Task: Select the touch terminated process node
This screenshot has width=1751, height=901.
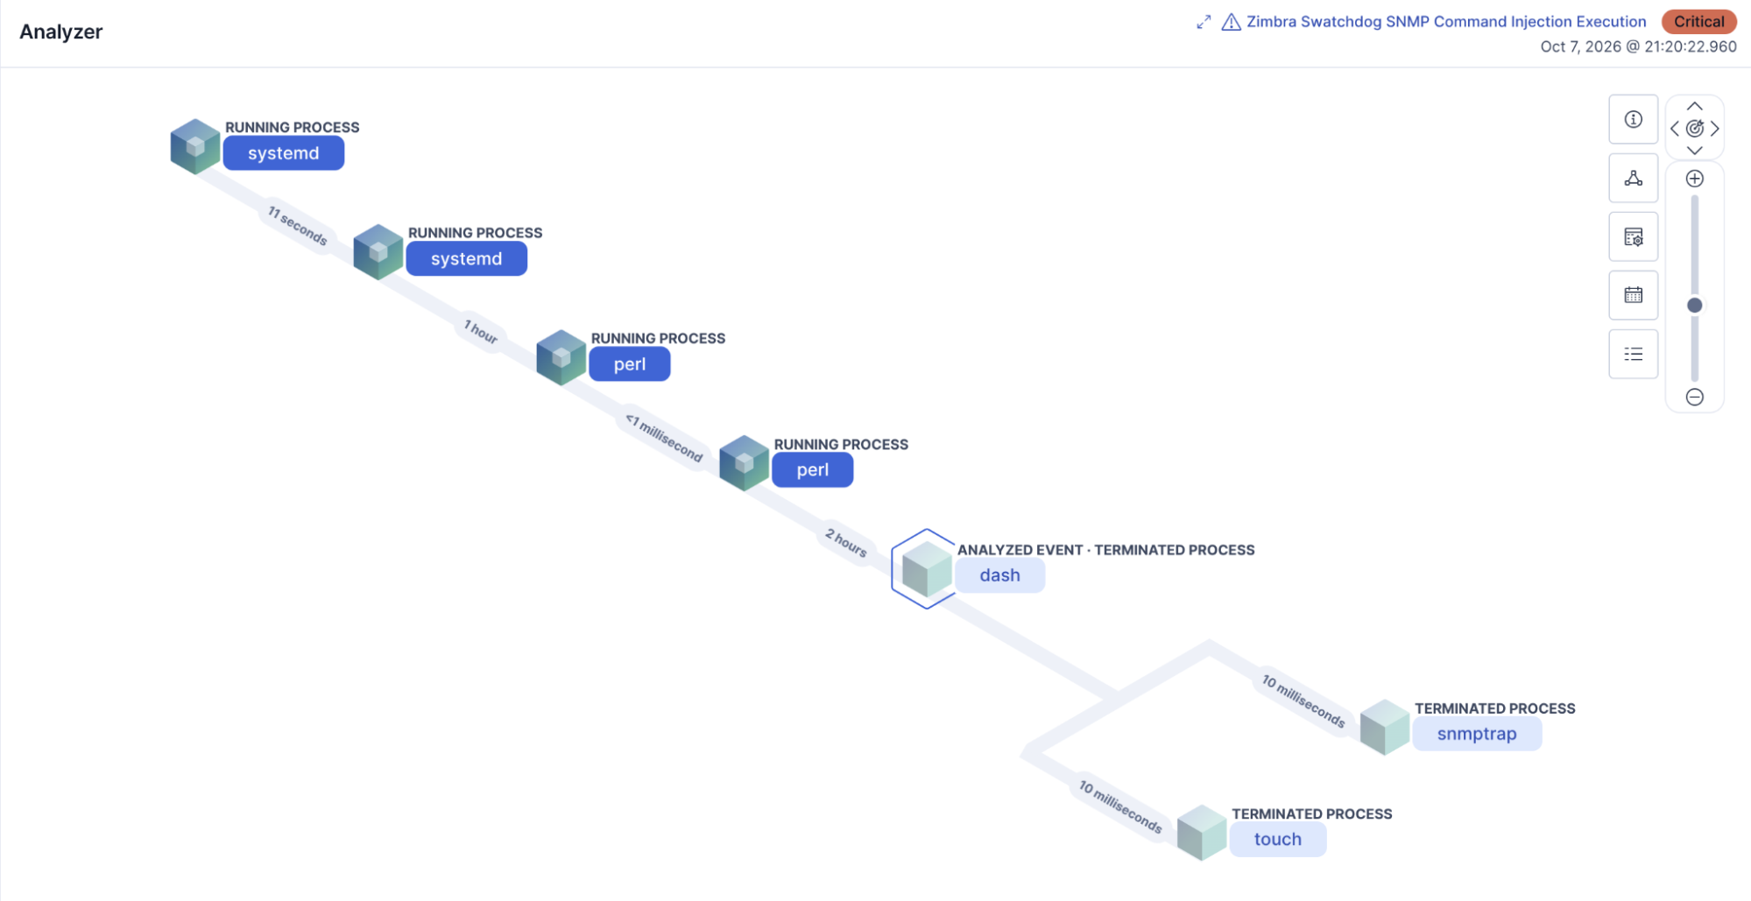Action: [x=1277, y=839]
